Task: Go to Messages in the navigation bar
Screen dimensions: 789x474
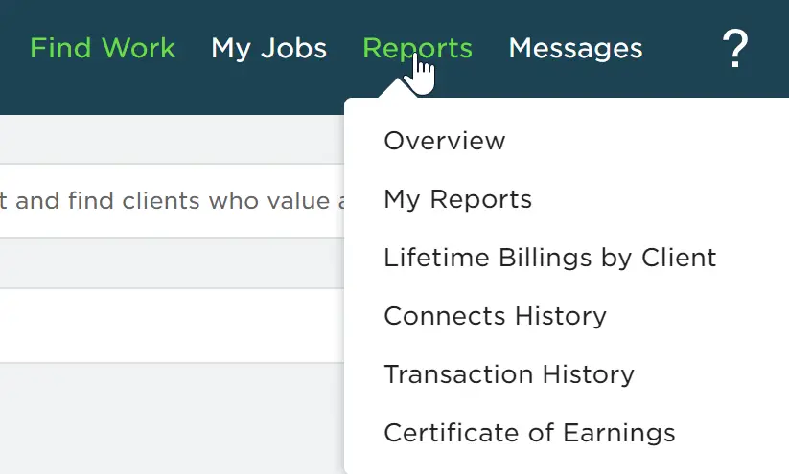Action: [x=575, y=49]
